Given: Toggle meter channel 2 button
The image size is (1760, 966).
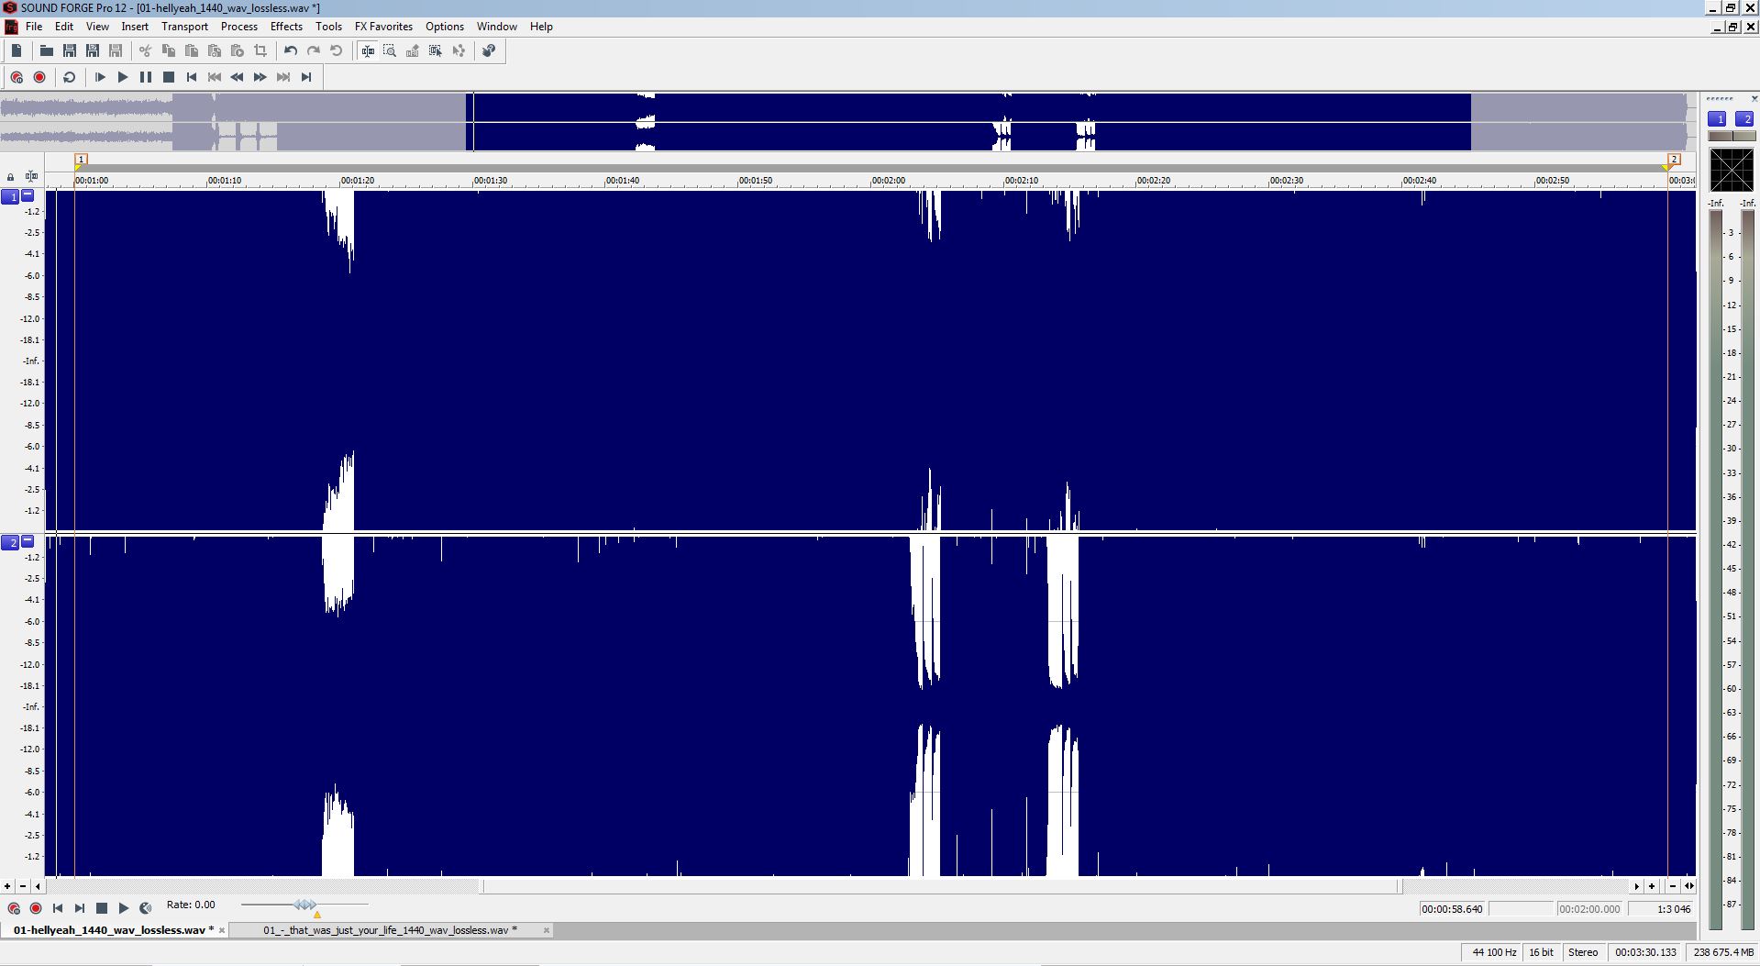Looking at the screenshot, I should click(1744, 119).
